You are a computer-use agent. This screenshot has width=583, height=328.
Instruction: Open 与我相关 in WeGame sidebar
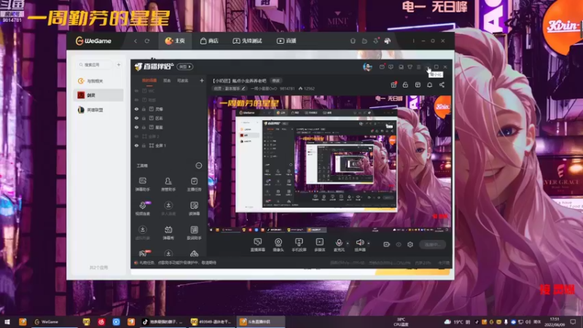(x=98, y=81)
